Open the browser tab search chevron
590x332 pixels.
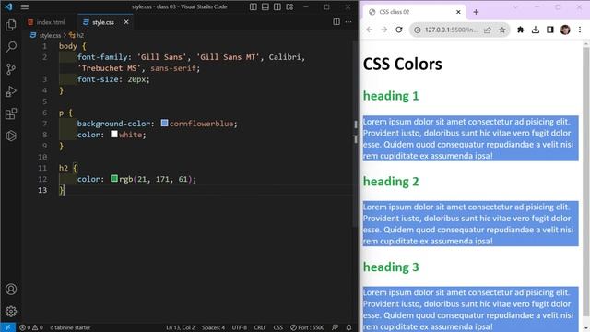(515, 7)
